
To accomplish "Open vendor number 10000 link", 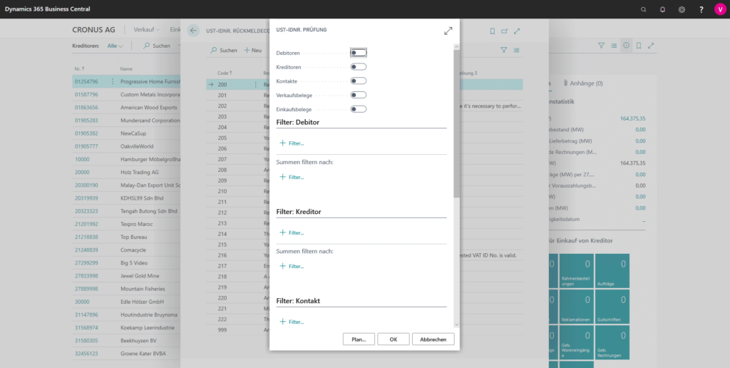I will [x=82, y=159].
